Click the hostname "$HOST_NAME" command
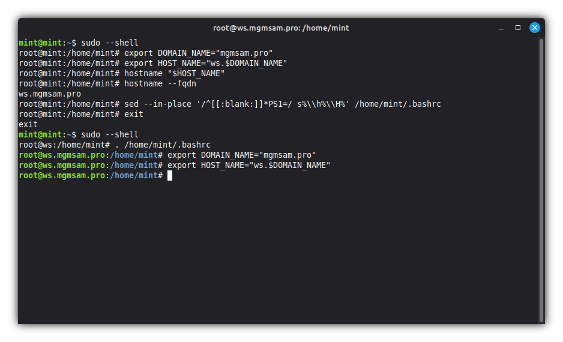The width and height of the screenshot is (563, 342). 175,73
